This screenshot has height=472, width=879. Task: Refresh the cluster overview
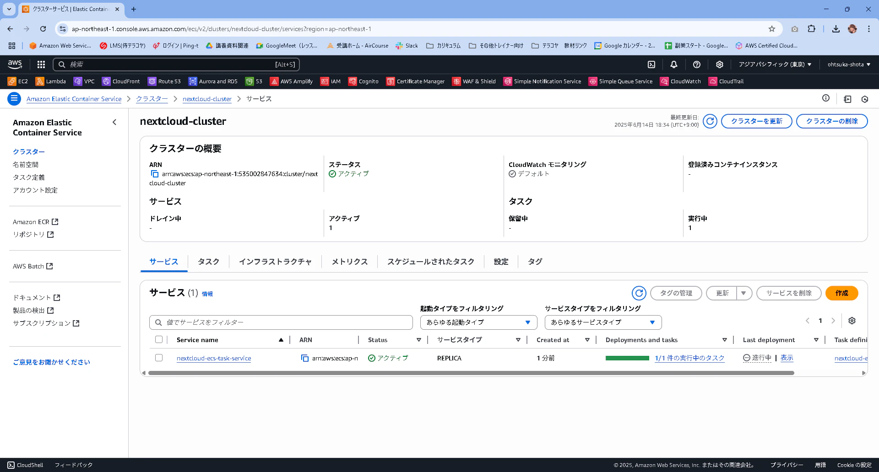click(710, 121)
